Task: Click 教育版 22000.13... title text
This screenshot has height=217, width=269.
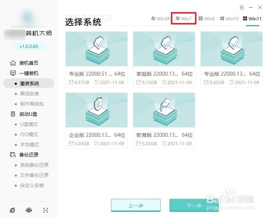Action: point(157,135)
